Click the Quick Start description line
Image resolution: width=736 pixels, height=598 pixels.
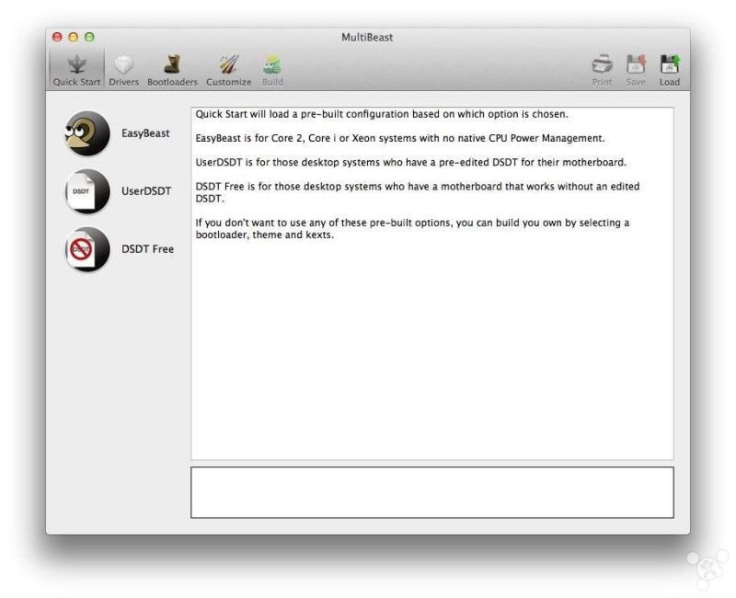click(x=382, y=114)
